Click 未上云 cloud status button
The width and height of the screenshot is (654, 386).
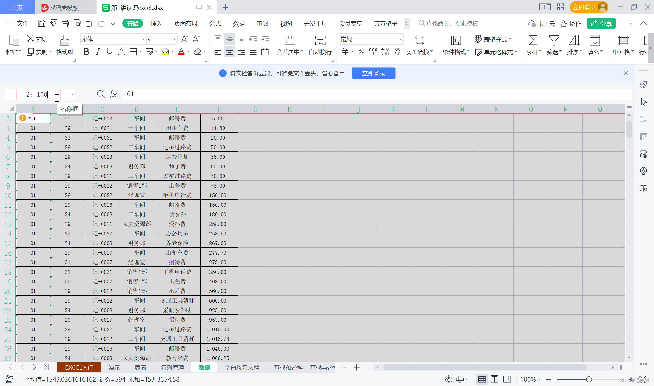[x=541, y=24]
